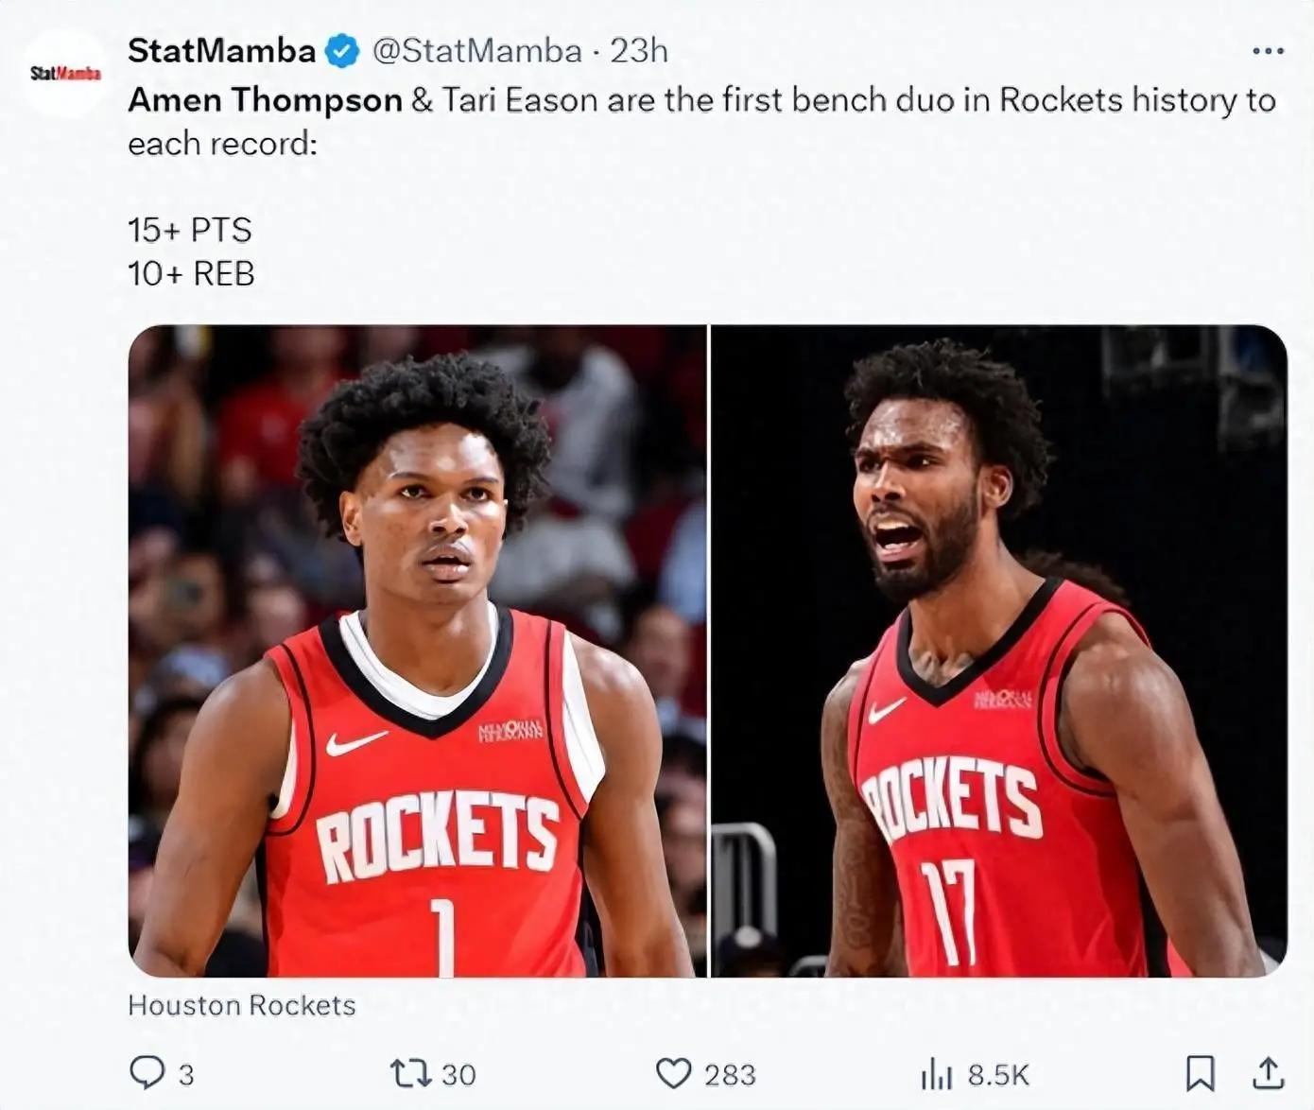
Task: Click the retweet arrows icon
Action: coord(411,1073)
